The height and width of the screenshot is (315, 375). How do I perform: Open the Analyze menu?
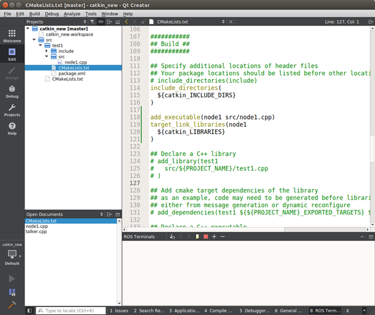click(x=72, y=13)
